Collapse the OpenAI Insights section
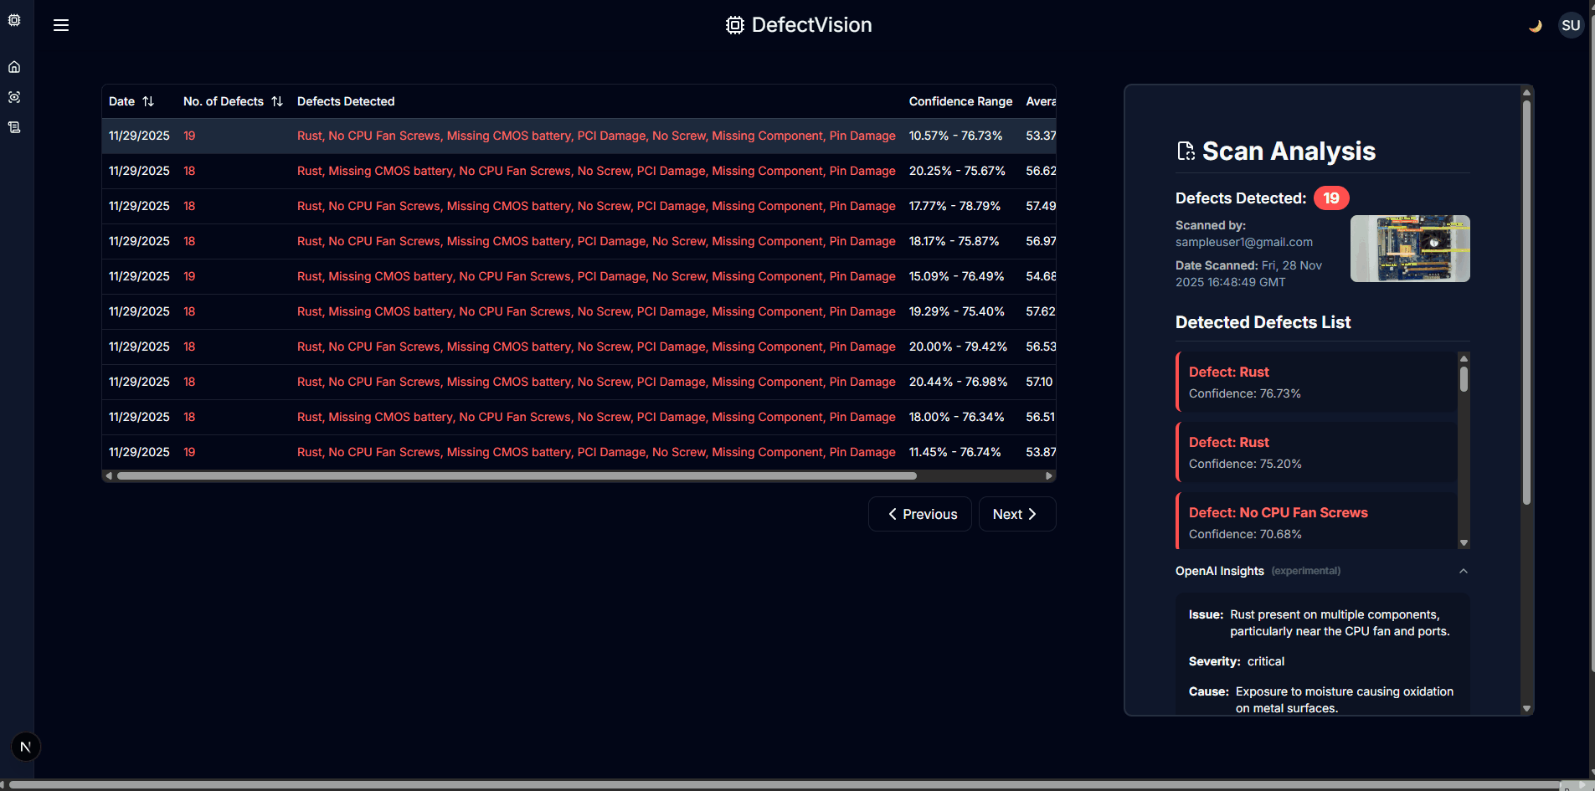This screenshot has width=1595, height=791. click(1464, 571)
